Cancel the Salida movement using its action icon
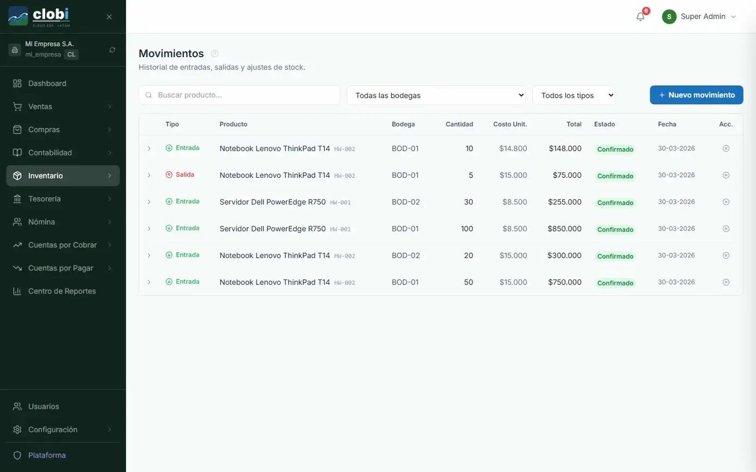This screenshot has height=472, width=756. pyautogui.click(x=726, y=175)
